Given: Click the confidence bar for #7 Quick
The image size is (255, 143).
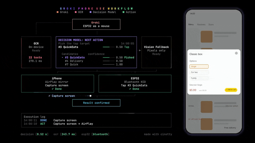Looking at the screenshot, I should tap(108, 65).
